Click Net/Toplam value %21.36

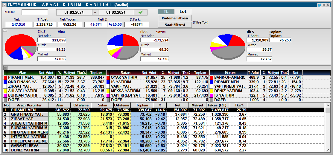pos(70,24)
